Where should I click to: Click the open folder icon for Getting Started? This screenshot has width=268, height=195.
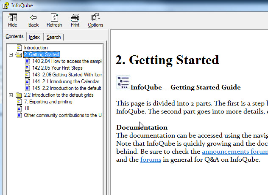[x=19, y=54]
